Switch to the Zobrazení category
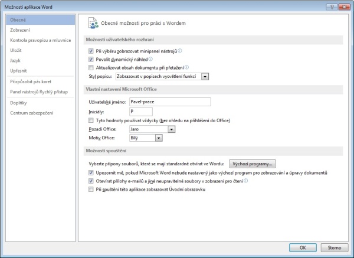Viewport: 354px width, 258px height. (x=40, y=30)
